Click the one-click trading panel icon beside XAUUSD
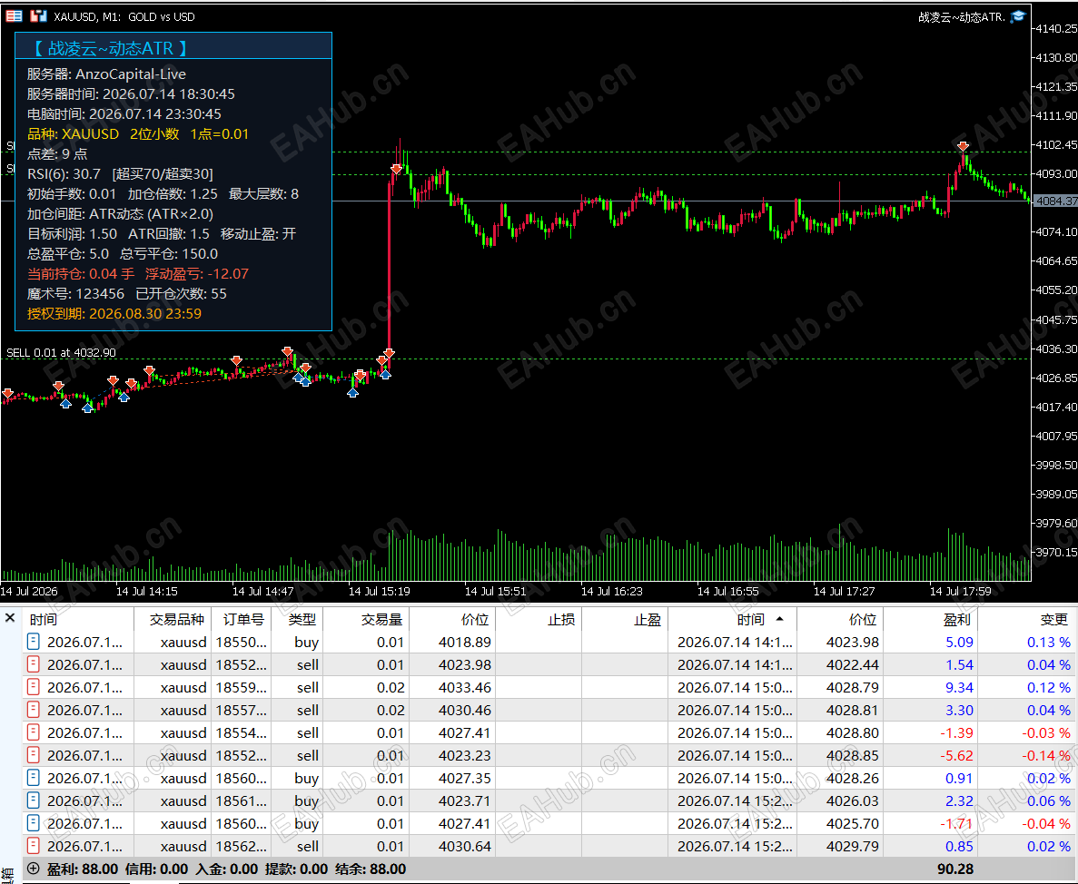Viewport: 1078px width, 884px height. click(14, 15)
